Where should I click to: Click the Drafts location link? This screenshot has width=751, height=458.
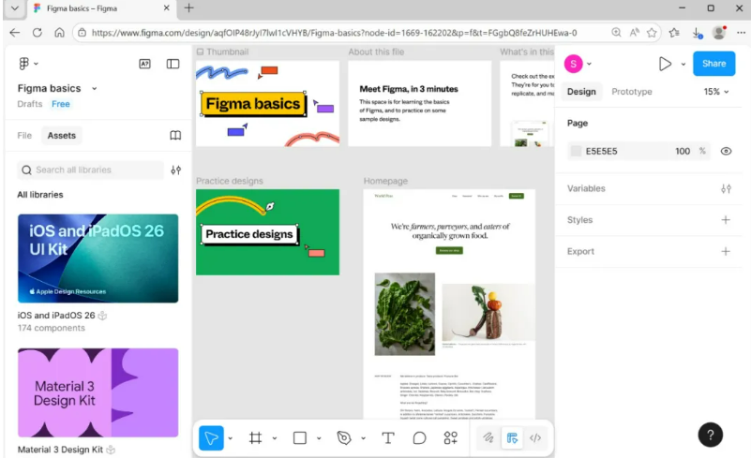pyautogui.click(x=30, y=104)
